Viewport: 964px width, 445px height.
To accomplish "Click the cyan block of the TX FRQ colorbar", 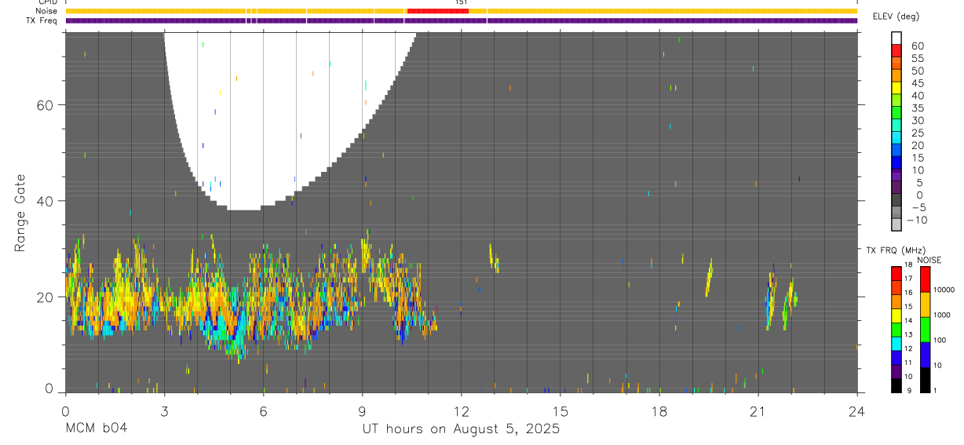I will 896,344.
